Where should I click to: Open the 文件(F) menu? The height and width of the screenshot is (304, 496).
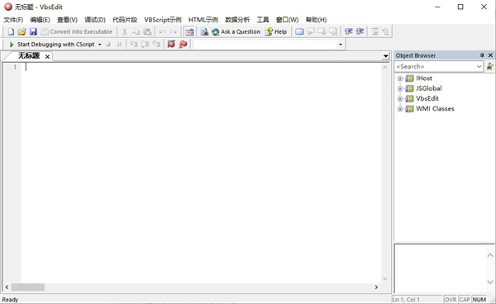[13, 20]
